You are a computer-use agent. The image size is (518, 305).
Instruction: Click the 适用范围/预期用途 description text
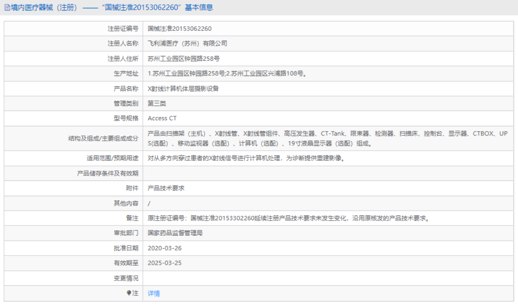[247, 158]
